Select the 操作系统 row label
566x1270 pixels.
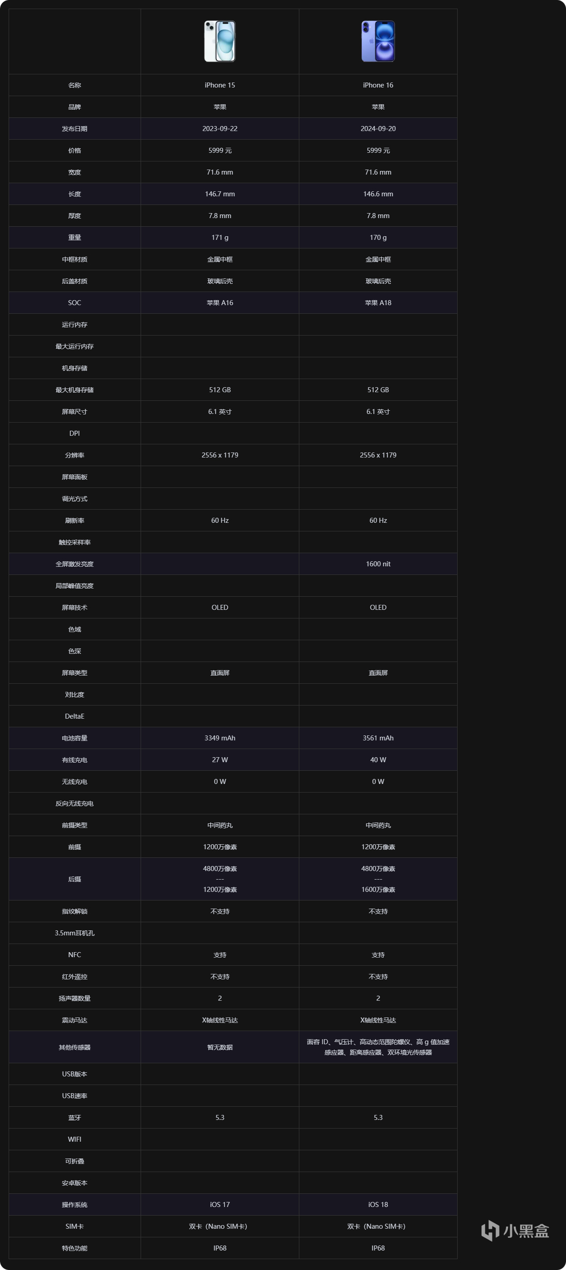[74, 1204]
